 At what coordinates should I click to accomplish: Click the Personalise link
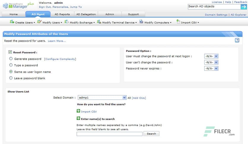pyautogui.click(x=61, y=7)
